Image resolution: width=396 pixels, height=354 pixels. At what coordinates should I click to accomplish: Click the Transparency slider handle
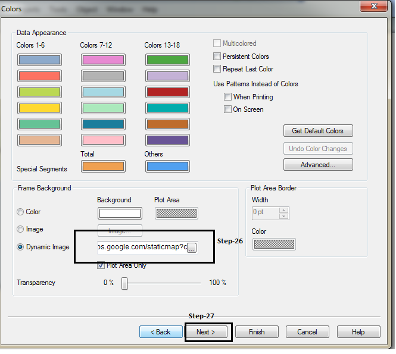pyautogui.click(x=124, y=284)
